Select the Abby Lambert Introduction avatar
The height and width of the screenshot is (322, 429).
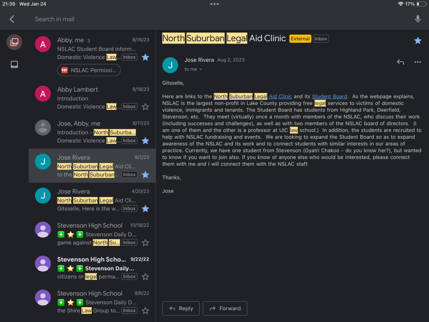point(43,94)
